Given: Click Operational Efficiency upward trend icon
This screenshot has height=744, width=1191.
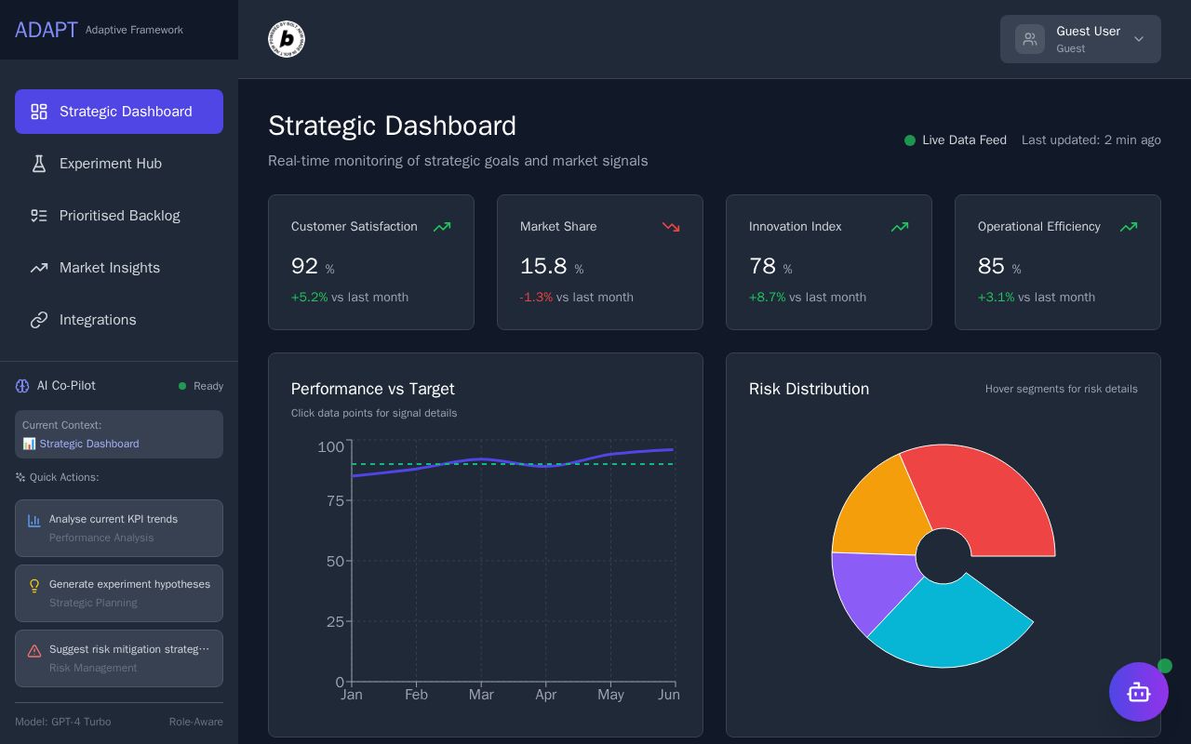Looking at the screenshot, I should click(1129, 227).
